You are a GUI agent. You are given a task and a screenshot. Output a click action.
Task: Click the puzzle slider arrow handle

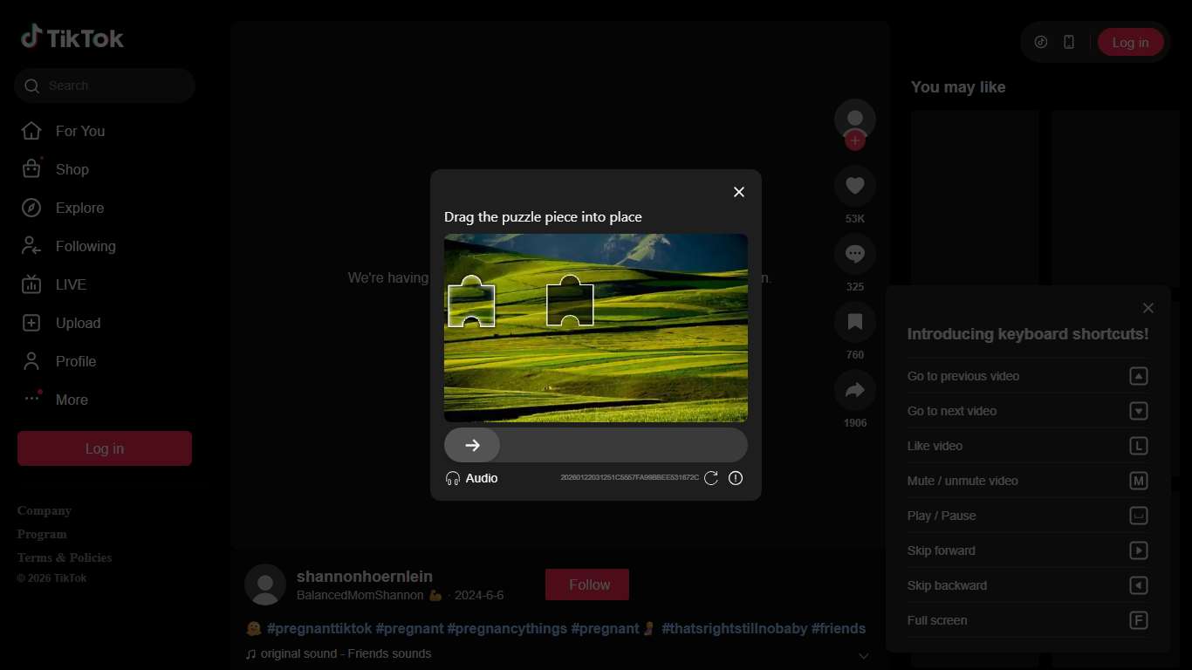[472, 445]
